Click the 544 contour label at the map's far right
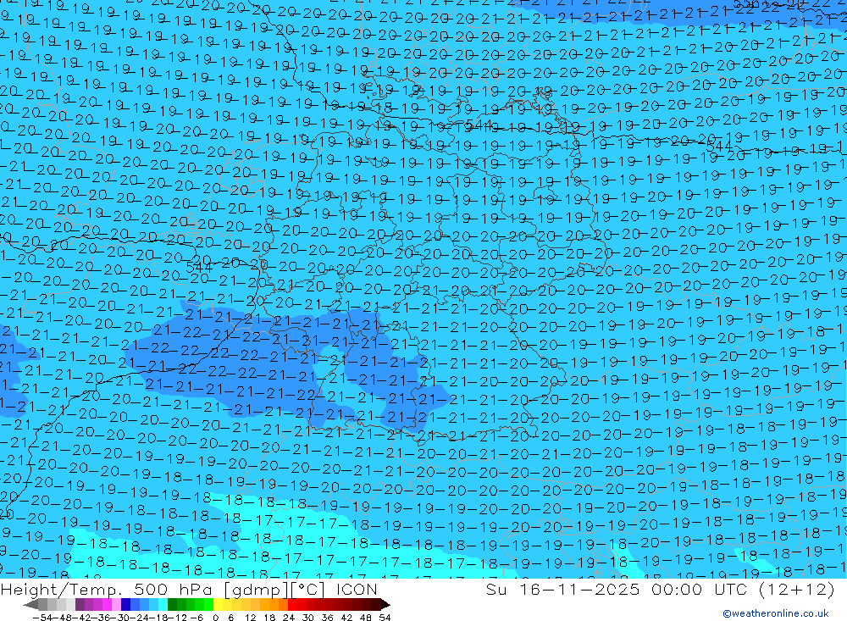Viewport: 847px width, 621px height. pos(719,147)
